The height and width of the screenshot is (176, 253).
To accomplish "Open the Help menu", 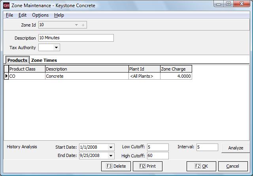I will click(x=59, y=15).
